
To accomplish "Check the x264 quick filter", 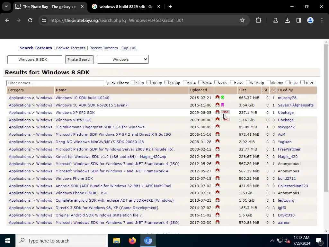I will pos(185,82).
